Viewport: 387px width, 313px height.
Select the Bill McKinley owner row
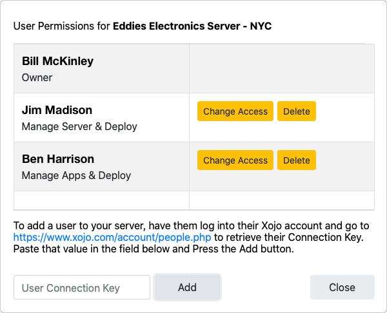101,69
